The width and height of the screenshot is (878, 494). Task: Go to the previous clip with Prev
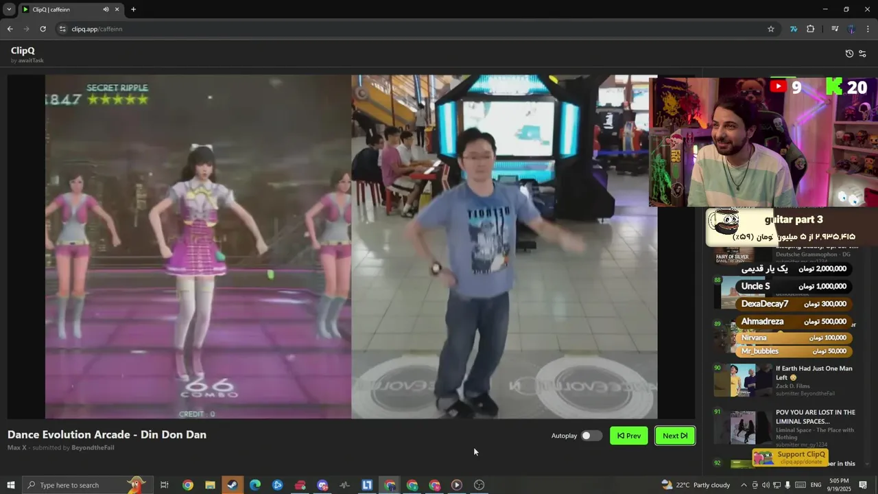pos(629,436)
